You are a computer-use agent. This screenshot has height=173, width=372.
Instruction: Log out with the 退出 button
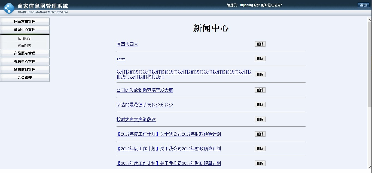(x=363, y=5)
